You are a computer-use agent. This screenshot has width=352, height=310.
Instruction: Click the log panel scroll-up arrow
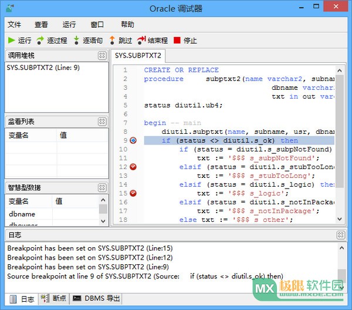(341, 248)
